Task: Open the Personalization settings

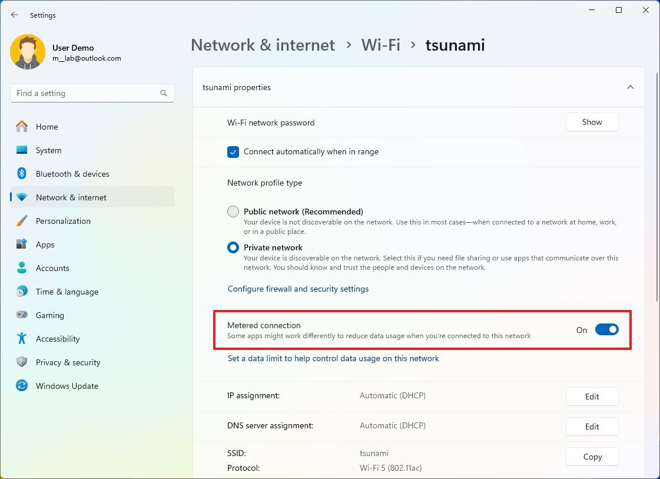Action: (63, 221)
